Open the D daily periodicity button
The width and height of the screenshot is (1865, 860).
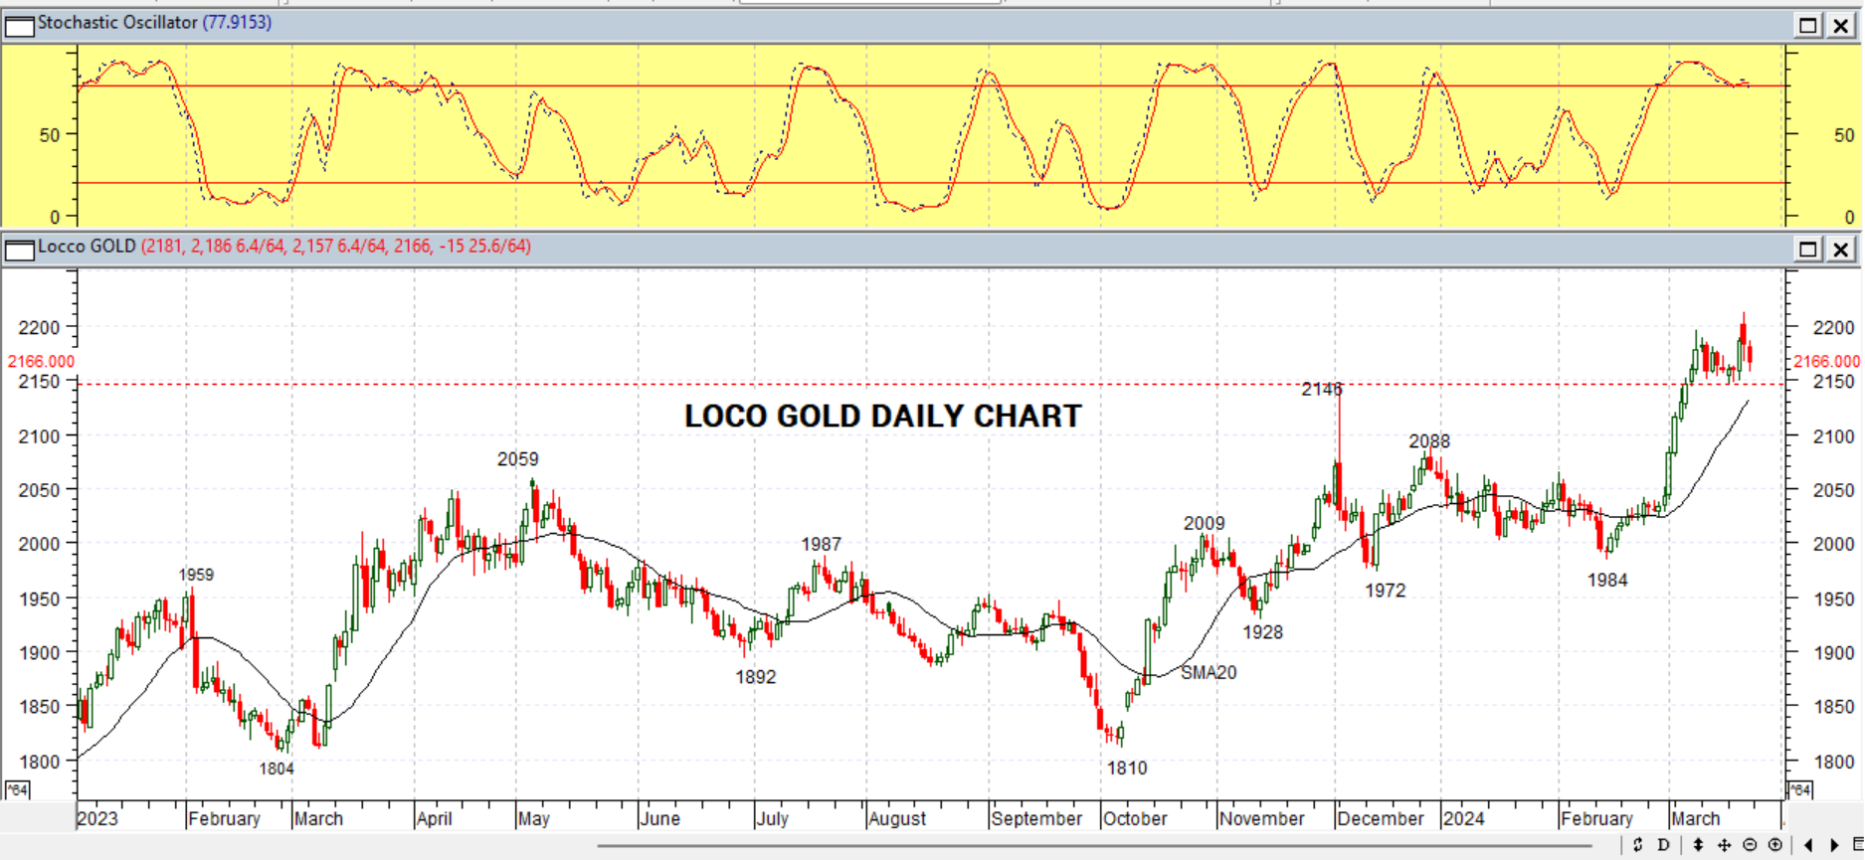pos(1664,845)
